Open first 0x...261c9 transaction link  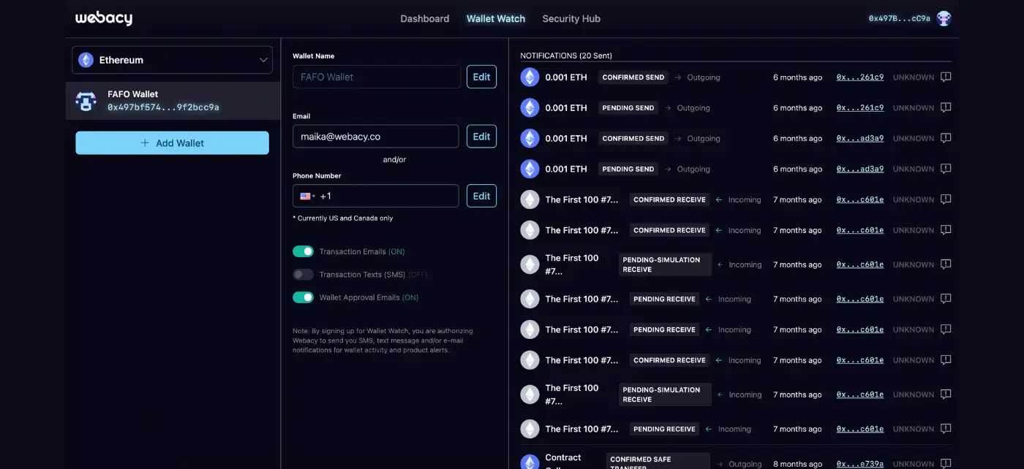tap(859, 77)
